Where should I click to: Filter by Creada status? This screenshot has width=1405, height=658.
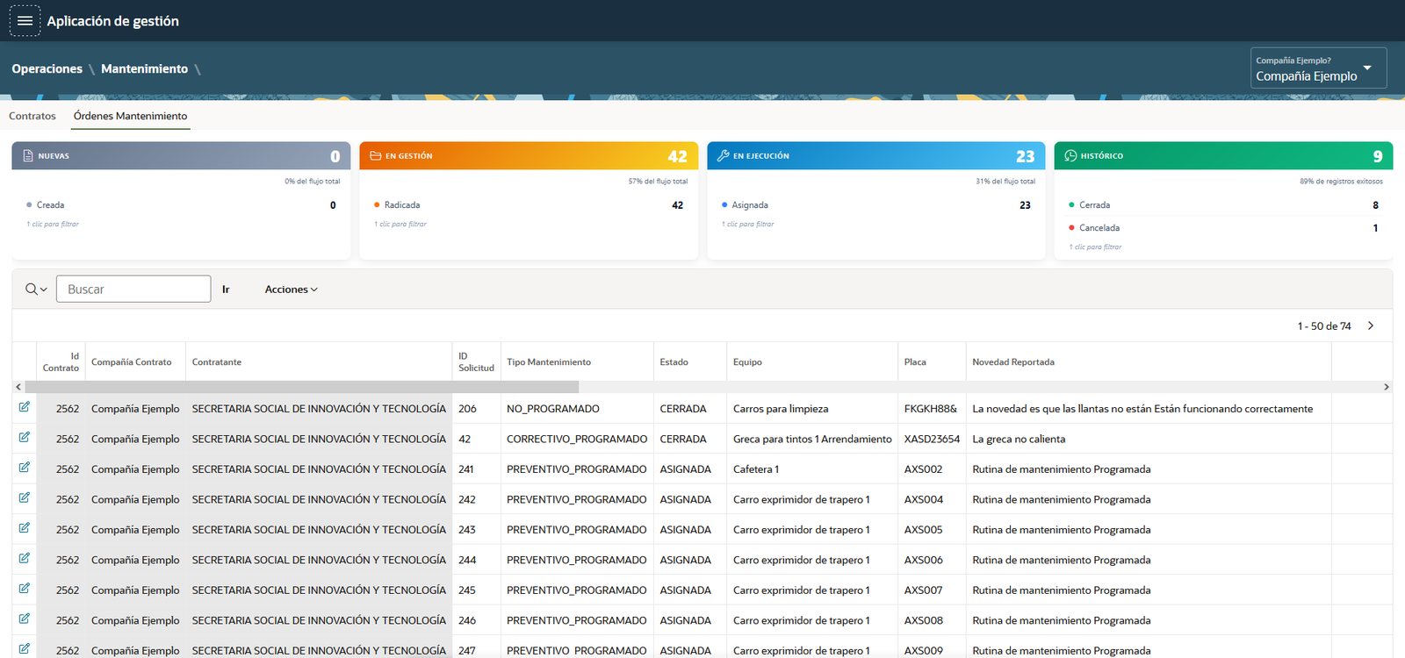coord(183,204)
